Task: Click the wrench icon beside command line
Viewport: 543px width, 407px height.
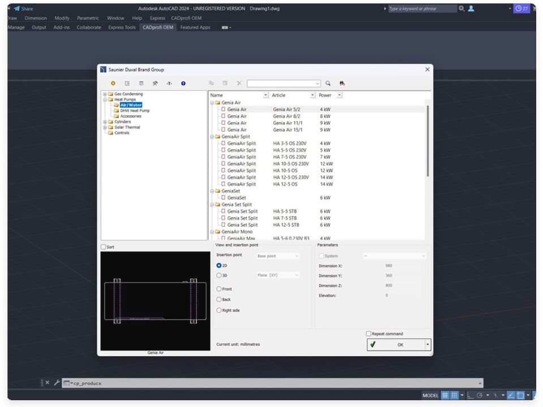Action: (57, 383)
